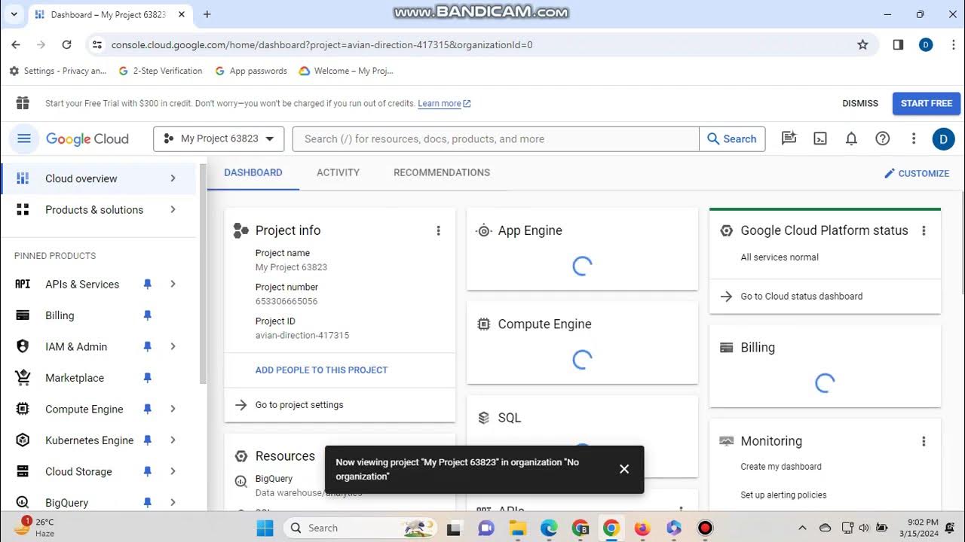Open App passwords bookmark
This screenshot has height=542, width=965.
(x=251, y=71)
